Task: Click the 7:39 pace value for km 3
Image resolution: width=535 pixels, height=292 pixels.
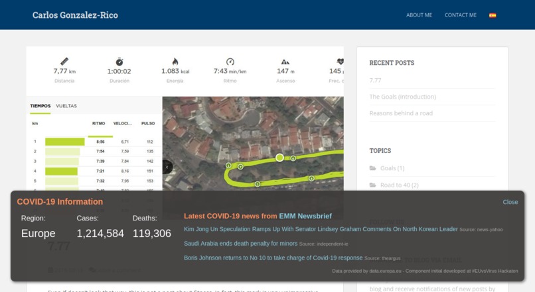Action: click(100, 162)
